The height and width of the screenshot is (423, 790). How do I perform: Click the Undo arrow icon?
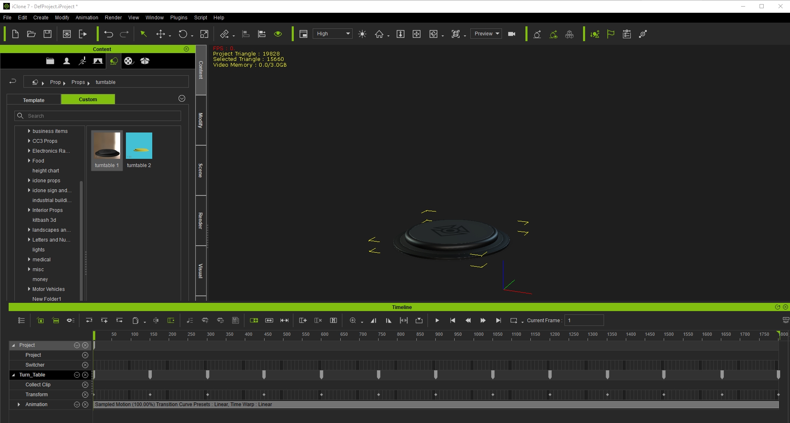(x=109, y=34)
